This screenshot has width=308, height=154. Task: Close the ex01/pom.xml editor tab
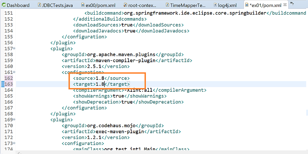(x=285, y=5)
